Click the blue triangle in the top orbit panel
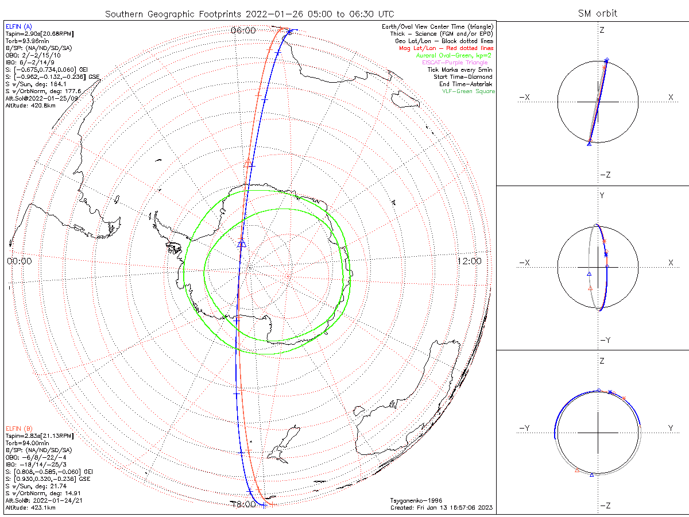Screen dimensions: 689x517 589,144
